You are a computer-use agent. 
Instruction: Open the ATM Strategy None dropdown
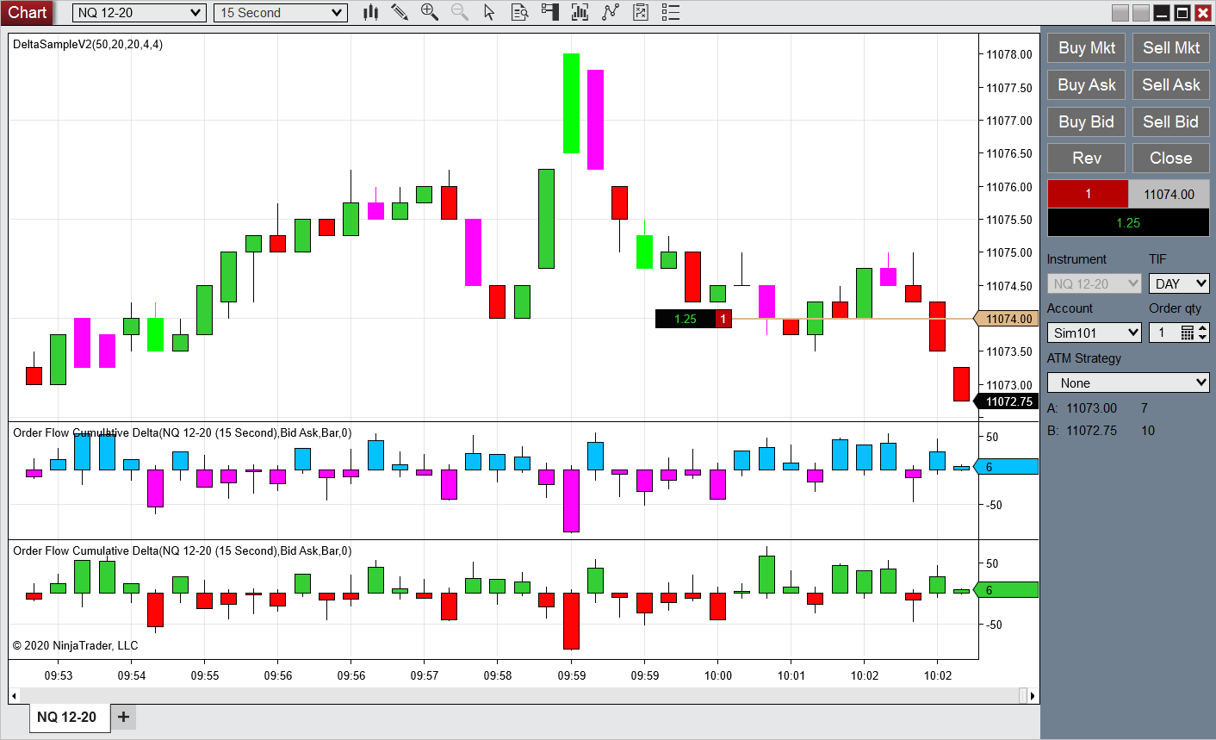(1129, 382)
